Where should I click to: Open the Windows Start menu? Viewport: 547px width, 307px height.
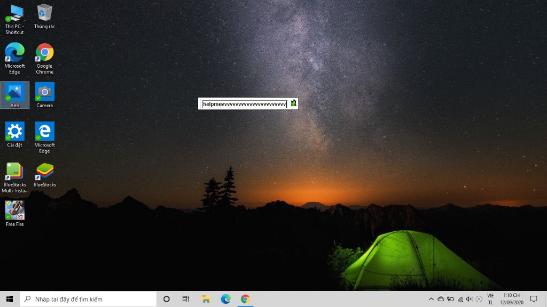[10, 299]
